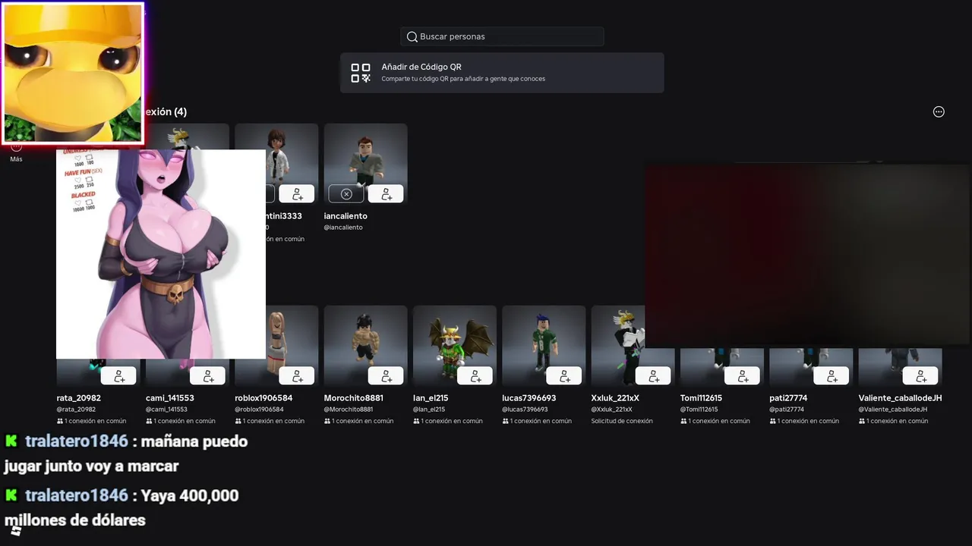
Task: Click add connection icon for Ian_el215
Action: point(475,376)
